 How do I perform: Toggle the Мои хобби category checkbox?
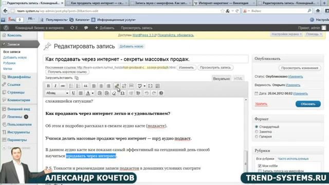(260, 165)
